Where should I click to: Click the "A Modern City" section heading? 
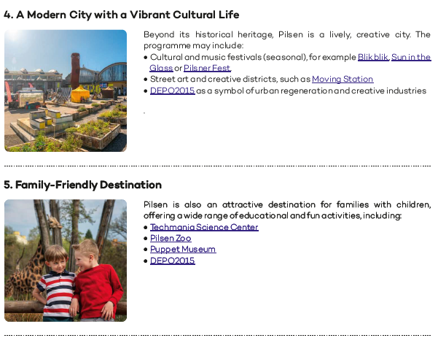pyautogui.click(x=122, y=15)
